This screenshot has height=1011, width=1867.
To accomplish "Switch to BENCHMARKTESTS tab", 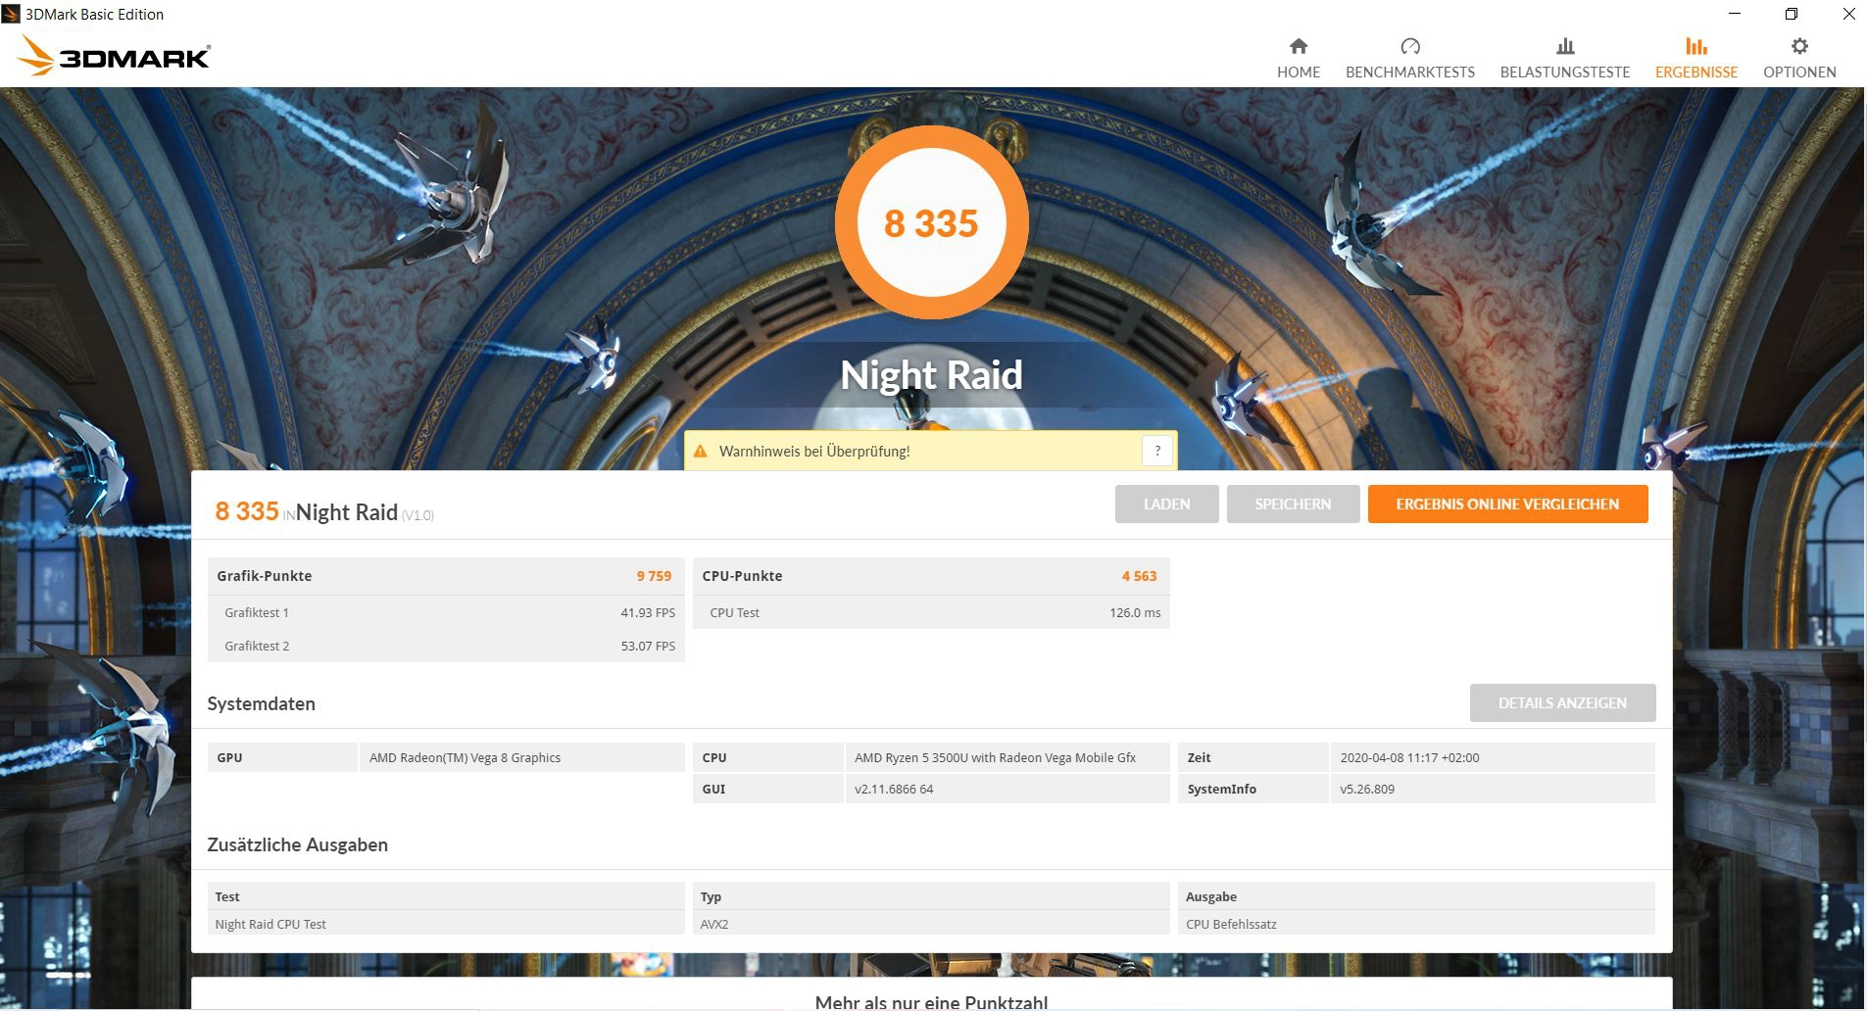I will click(x=1410, y=59).
